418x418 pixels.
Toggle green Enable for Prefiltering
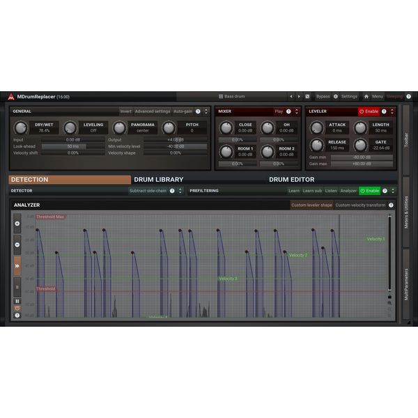pyautogui.click(x=369, y=191)
